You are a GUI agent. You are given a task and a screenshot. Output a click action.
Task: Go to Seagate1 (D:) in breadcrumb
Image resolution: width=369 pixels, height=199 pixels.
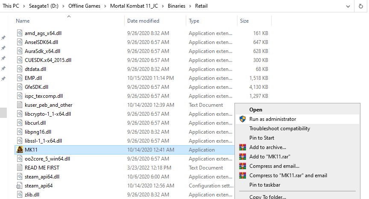pyautogui.click(x=44, y=6)
